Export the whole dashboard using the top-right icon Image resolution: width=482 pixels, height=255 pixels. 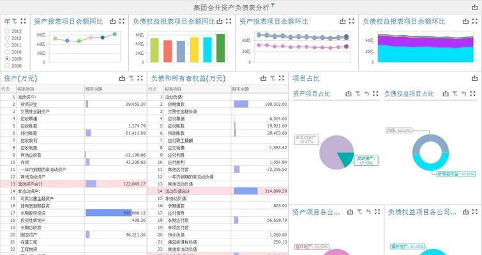tap(474, 8)
